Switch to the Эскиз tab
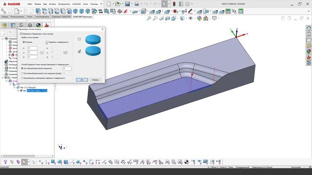The height and width of the screenshot is (175, 312). (30, 17)
